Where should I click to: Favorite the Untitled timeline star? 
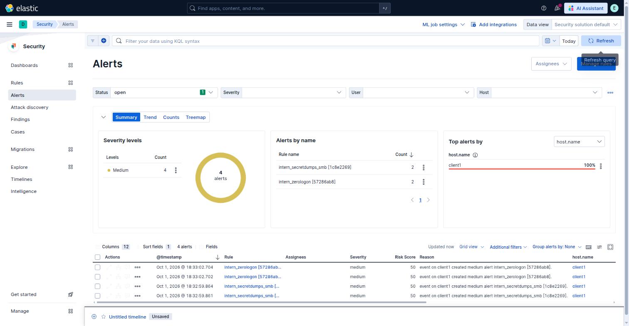(104, 317)
